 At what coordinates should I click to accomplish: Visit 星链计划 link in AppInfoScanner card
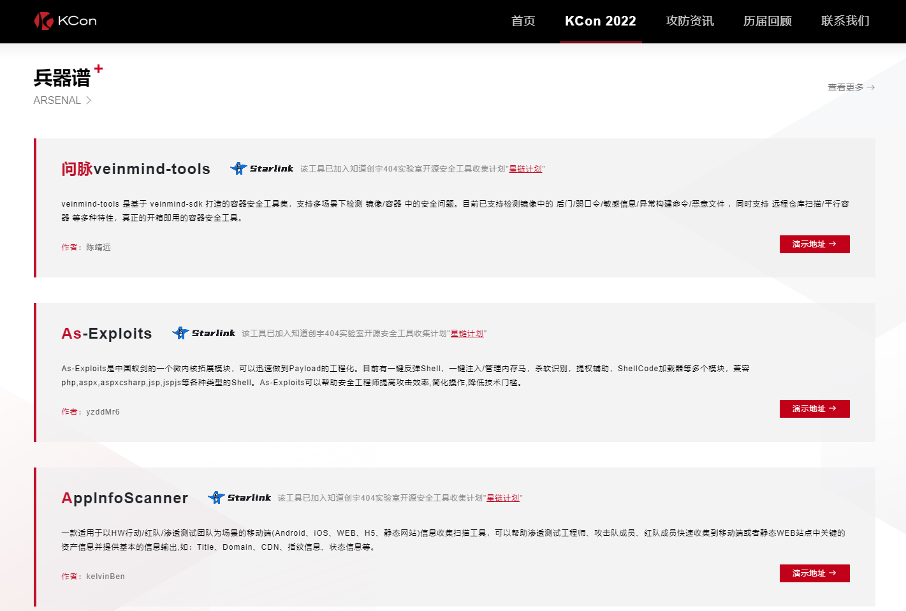503,498
